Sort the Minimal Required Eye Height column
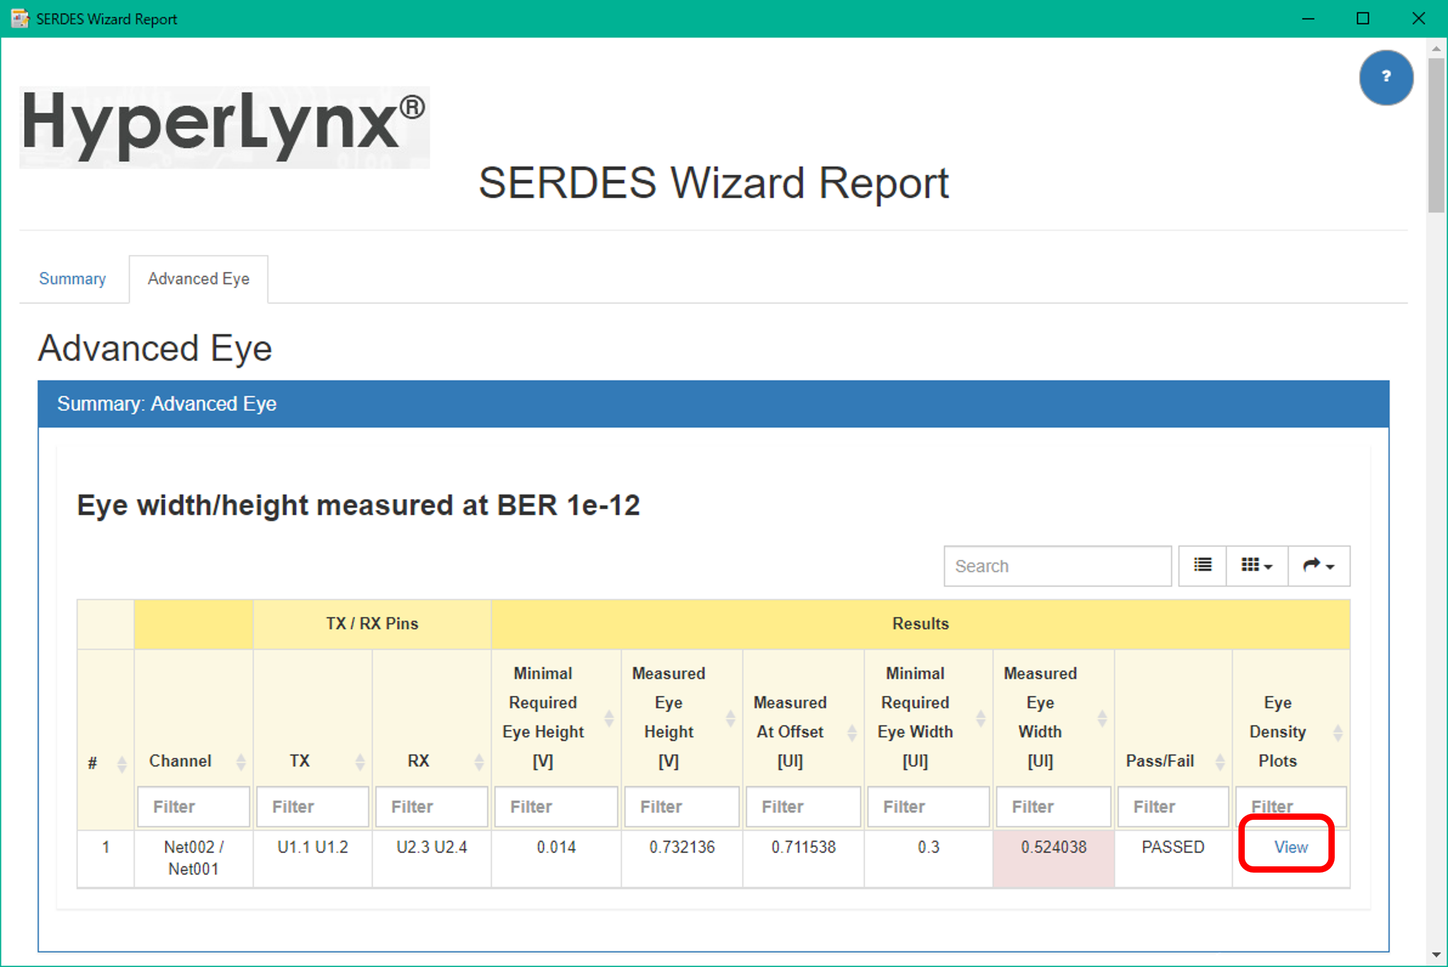This screenshot has height=967, width=1448. 609,718
